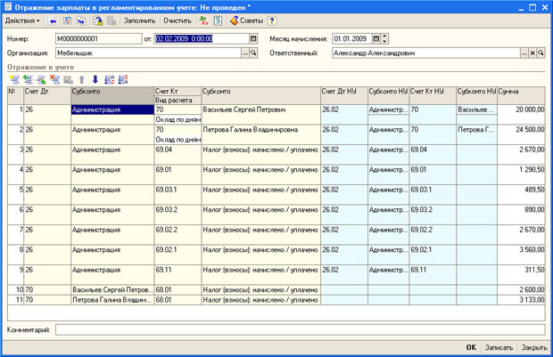Click the Месяц начисления date field

(x=352, y=39)
